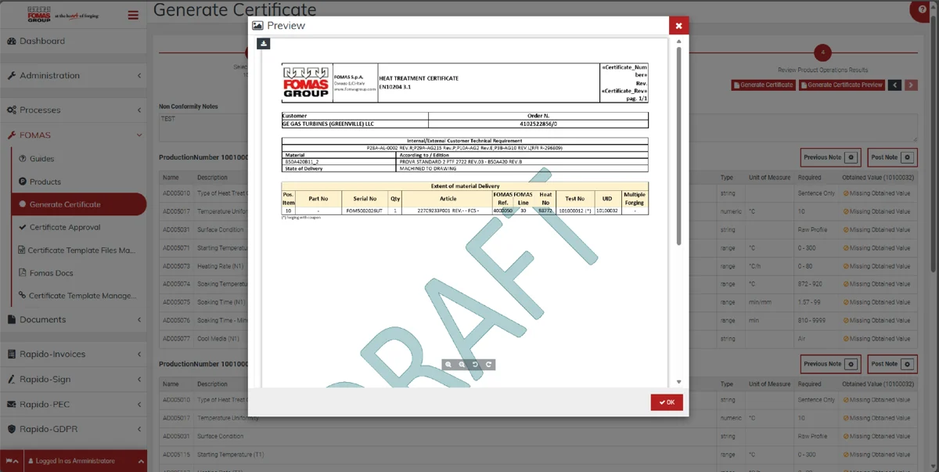The height and width of the screenshot is (472, 939).
Task: Click the Administration wrench icon
Action: pyautogui.click(x=12, y=76)
